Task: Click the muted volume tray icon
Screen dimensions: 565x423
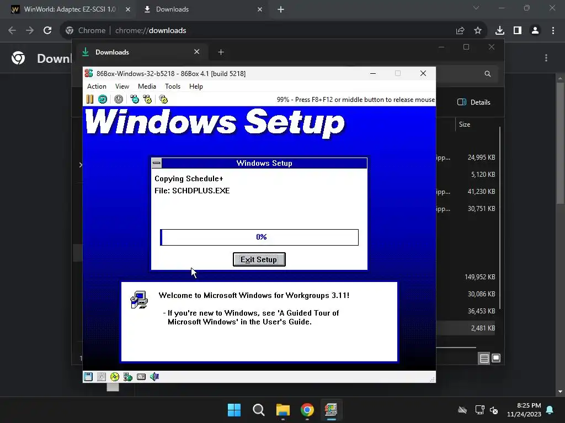Action: [494, 410]
